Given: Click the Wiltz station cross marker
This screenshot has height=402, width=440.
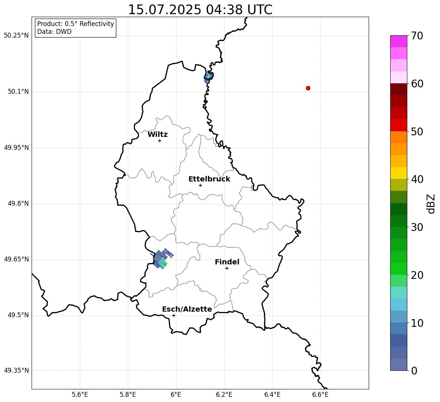Looking at the screenshot, I should point(159,141).
